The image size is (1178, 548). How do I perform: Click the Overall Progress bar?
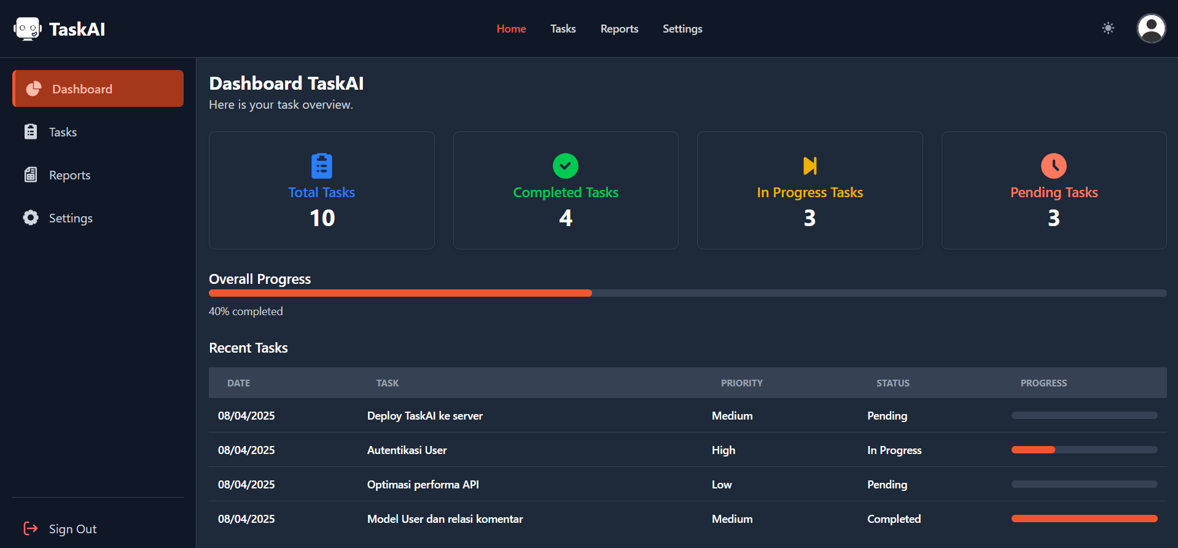tap(687, 294)
